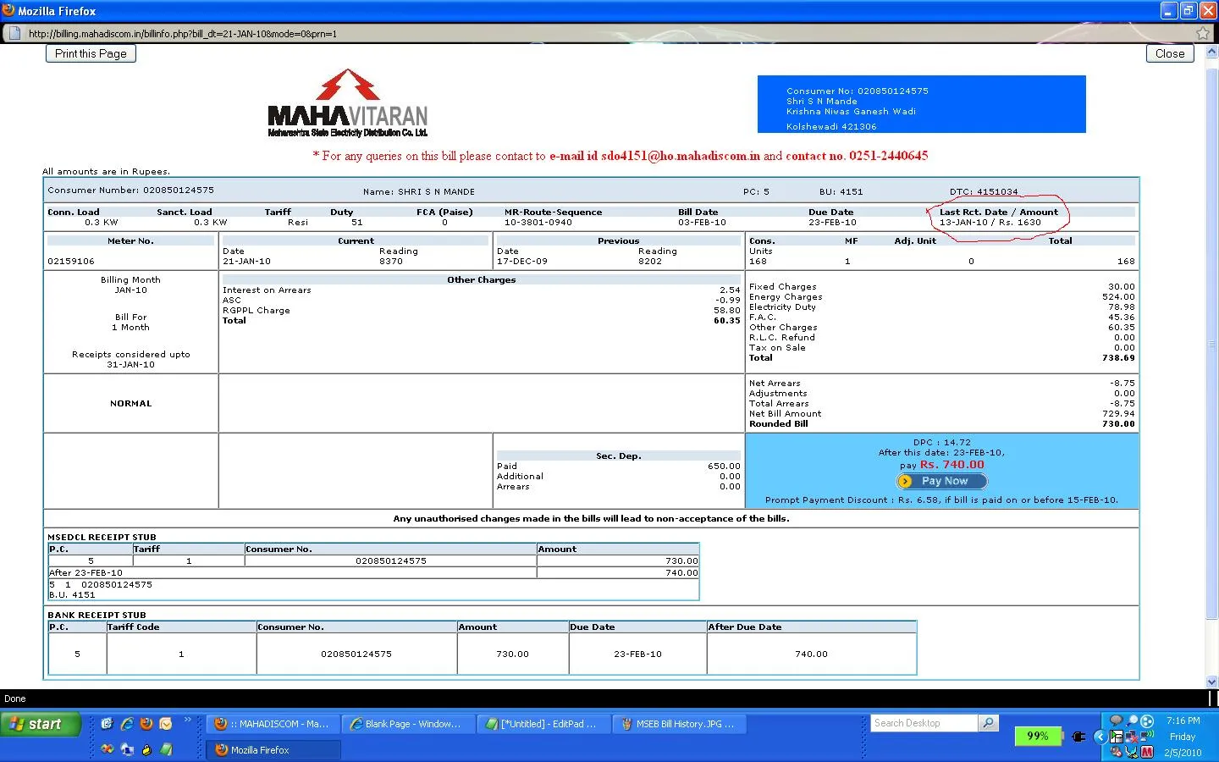Click page scrollbar down arrow

point(1211,682)
